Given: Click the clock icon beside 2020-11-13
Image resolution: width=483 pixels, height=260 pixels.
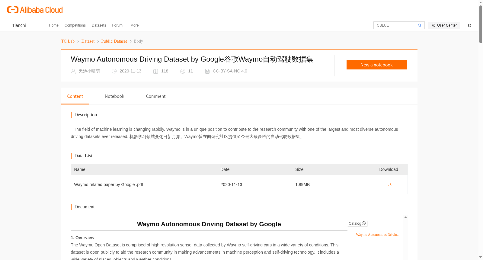Looking at the screenshot, I should (x=114, y=71).
